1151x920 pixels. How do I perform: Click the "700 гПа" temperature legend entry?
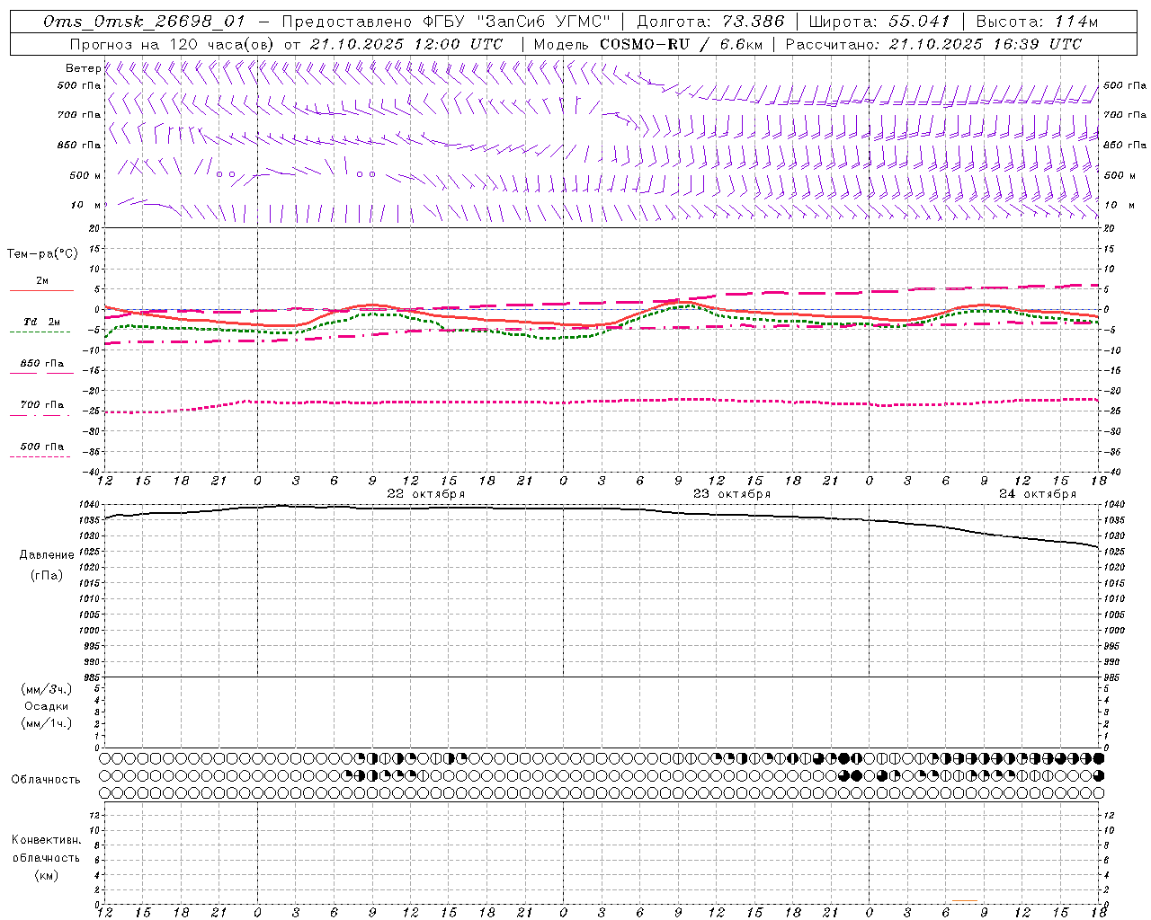coord(42,405)
